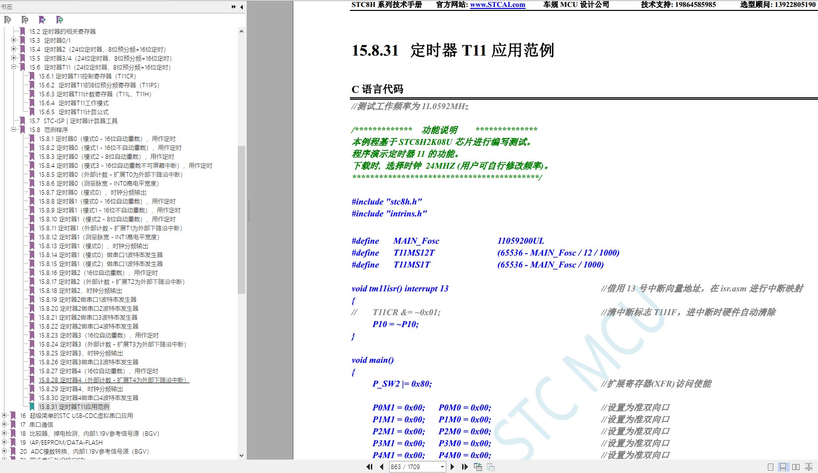Select bookmark 15.8.4 定时器0 模式3

pyautogui.click(x=126, y=165)
